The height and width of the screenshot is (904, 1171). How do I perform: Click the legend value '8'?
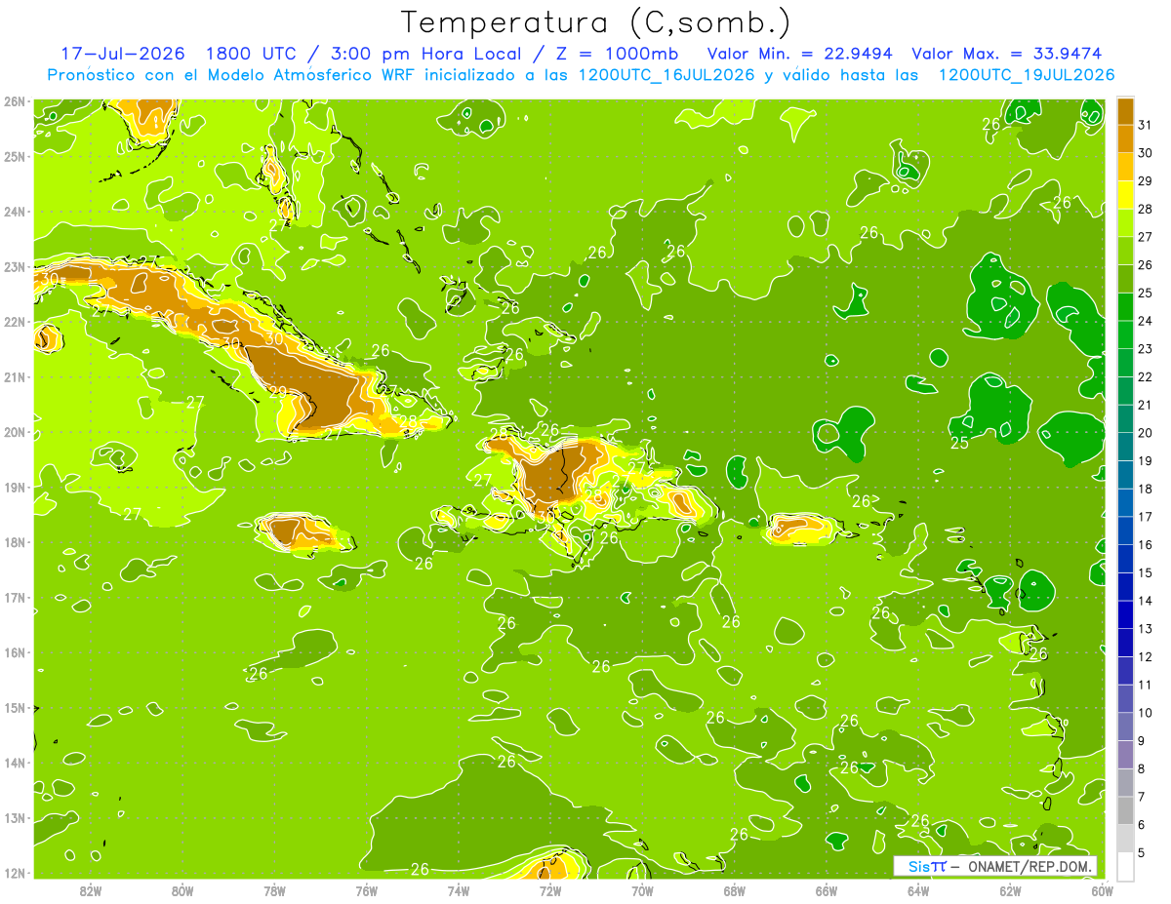click(x=1141, y=769)
